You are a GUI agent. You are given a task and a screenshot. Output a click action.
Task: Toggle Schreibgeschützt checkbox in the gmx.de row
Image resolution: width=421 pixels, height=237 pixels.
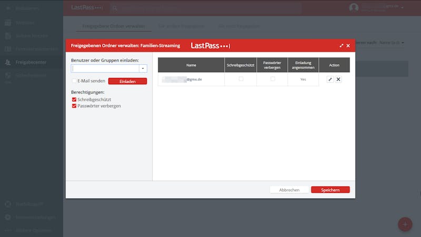241,78
